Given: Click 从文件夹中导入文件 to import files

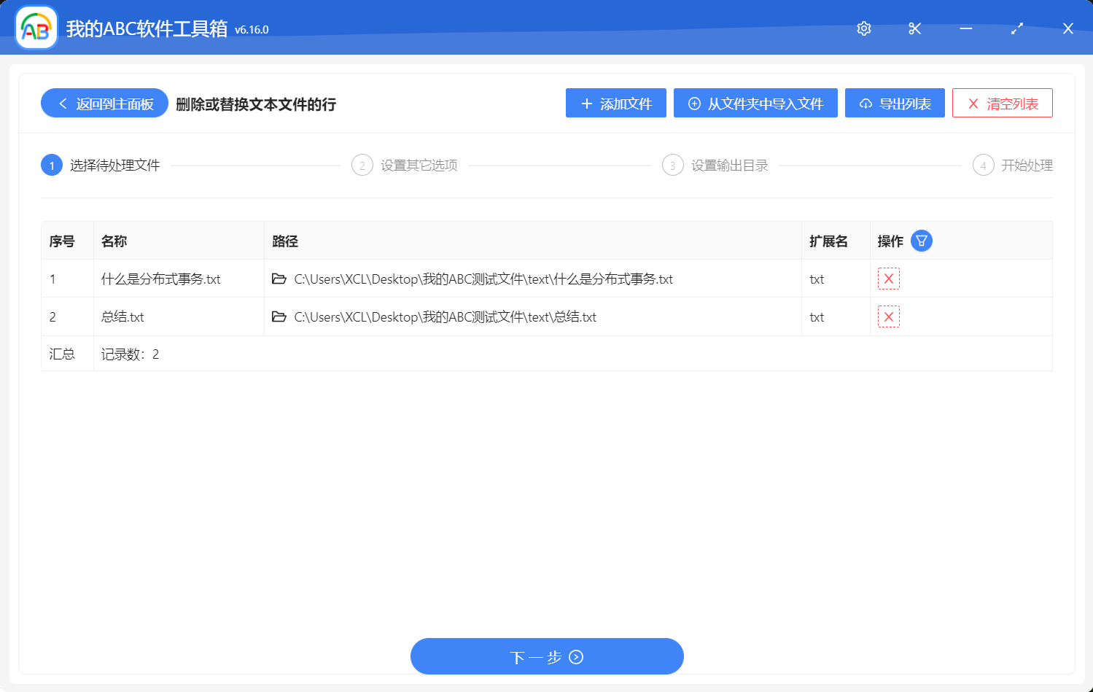Looking at the screenshot, I should click(755, 103).
